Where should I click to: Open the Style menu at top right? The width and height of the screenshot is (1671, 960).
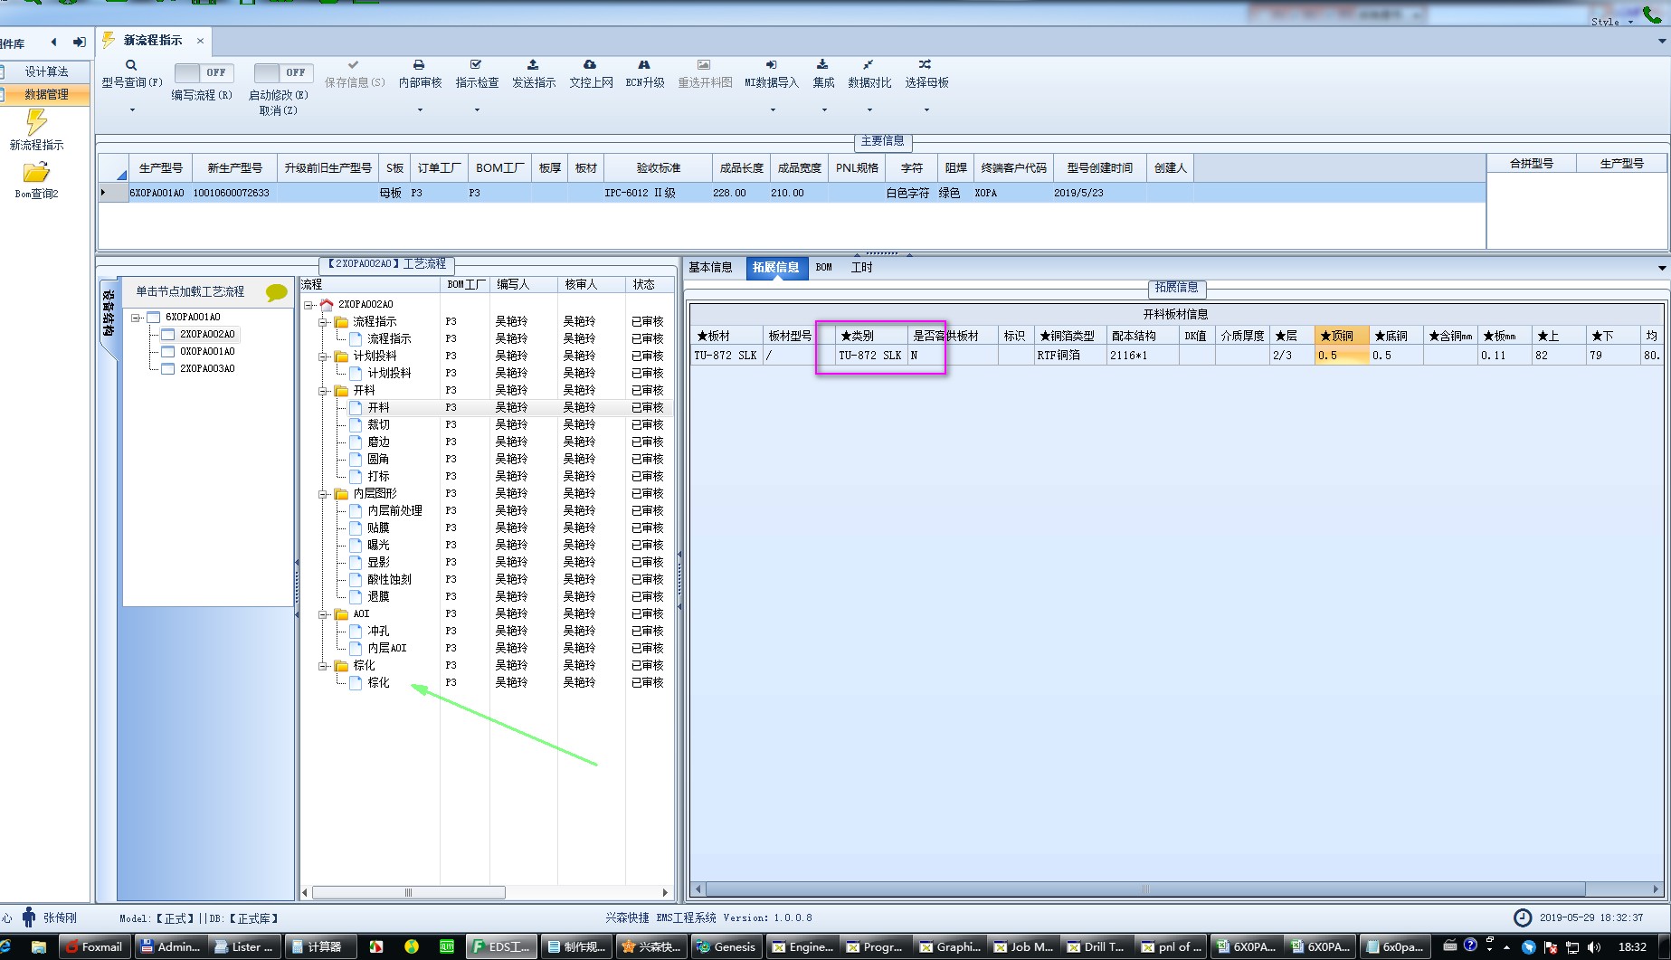pyautogui.click(x=1611, y=22)
